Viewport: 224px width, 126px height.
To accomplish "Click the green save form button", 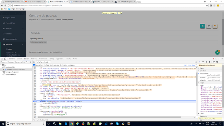I will point(203,26).
